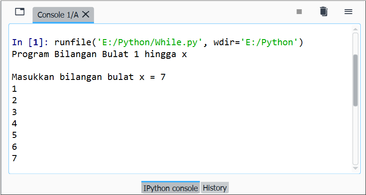Click output line showing 3
Viewport: 366px width, 195px height.
point(14,112)
